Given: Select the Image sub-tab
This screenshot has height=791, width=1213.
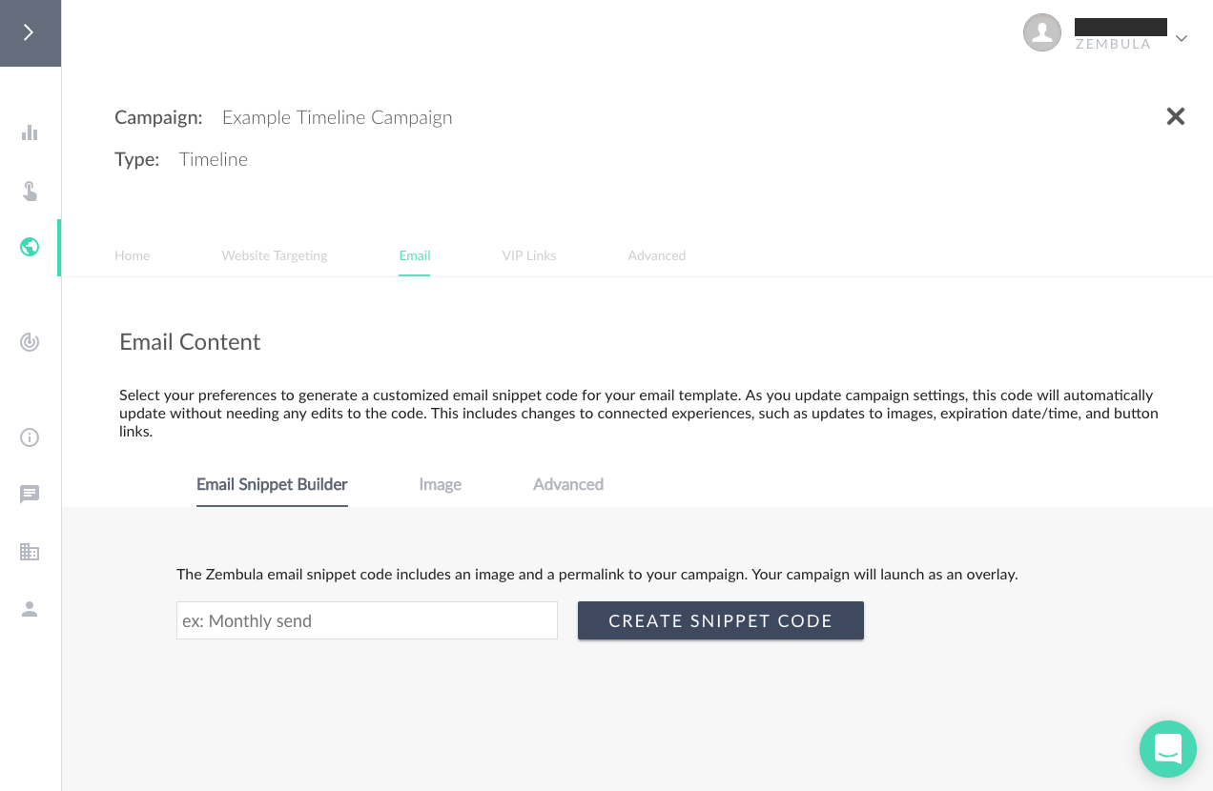Looking at the screenshot, I should (441, 484).
